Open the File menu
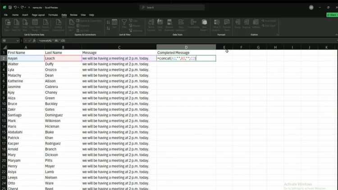338x190 pixels. coord(6,15)
